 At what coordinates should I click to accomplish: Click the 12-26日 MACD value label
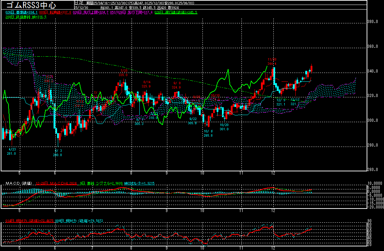57,183
